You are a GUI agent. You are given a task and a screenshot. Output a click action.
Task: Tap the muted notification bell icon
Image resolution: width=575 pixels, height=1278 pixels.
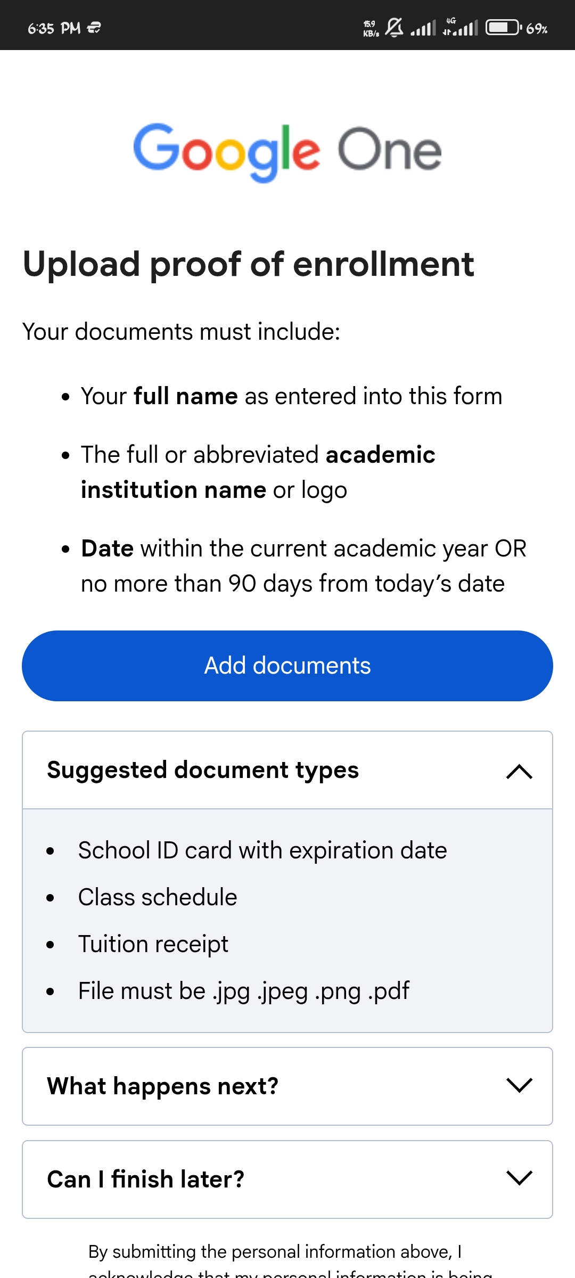click(394, 27)
